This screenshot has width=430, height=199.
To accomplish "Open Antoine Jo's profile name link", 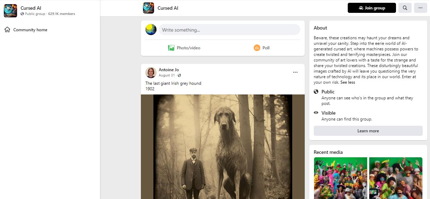I will 169,70.
